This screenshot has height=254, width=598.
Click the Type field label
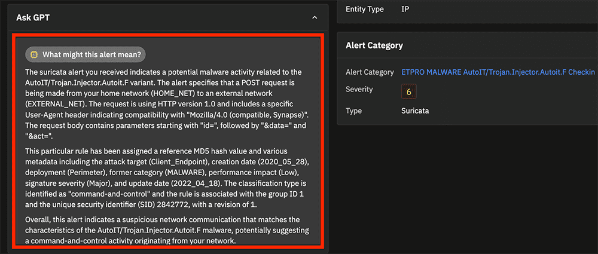point(355,111)
